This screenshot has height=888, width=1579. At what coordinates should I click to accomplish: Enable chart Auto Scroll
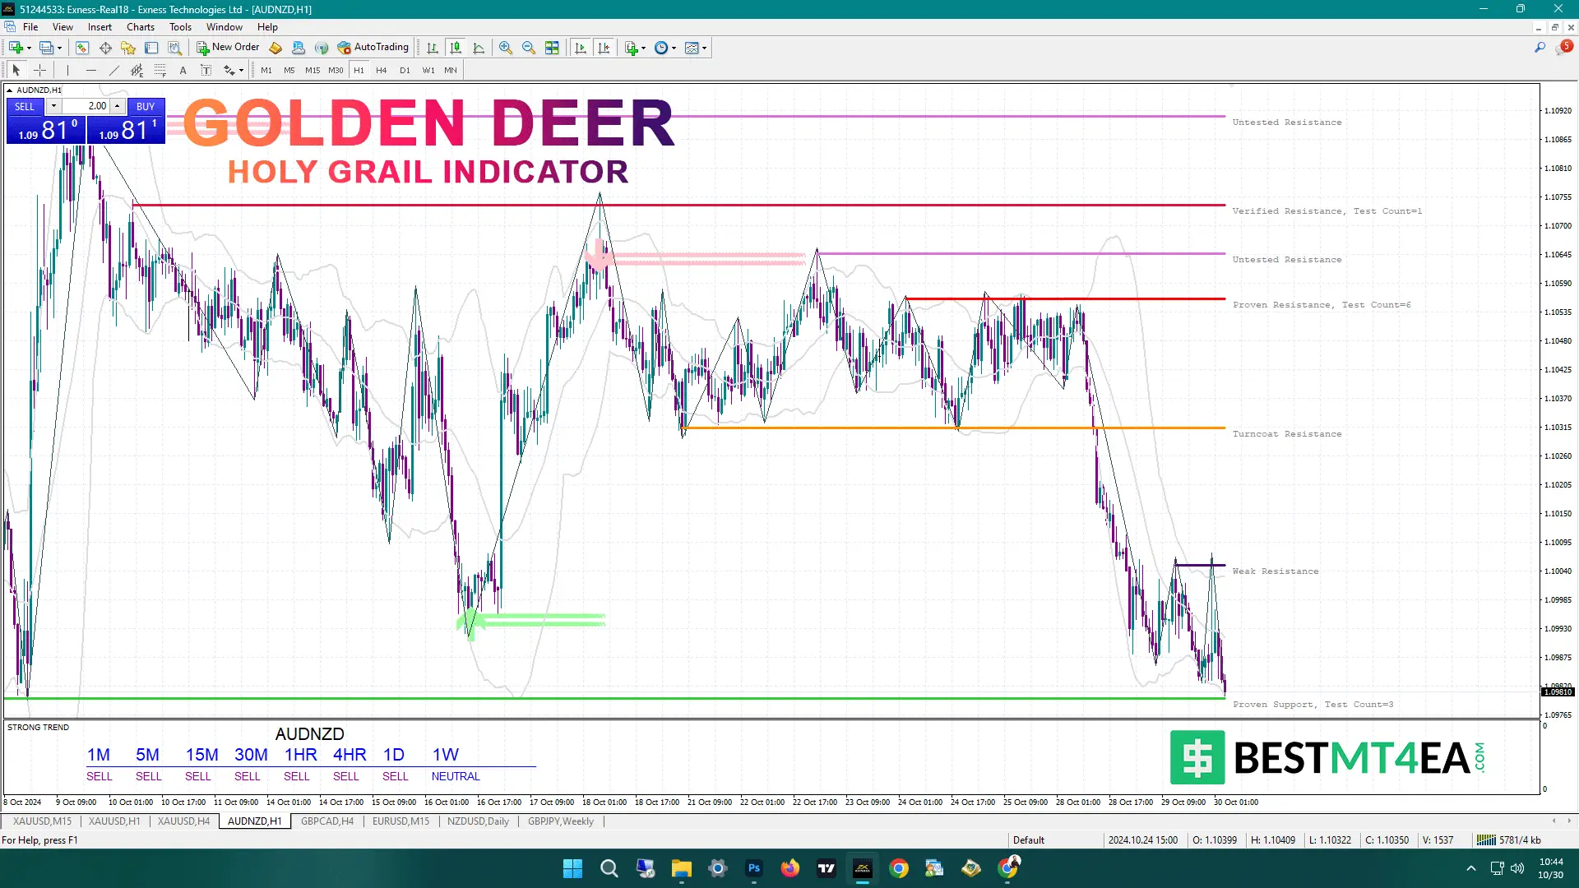tap(581, 48)
